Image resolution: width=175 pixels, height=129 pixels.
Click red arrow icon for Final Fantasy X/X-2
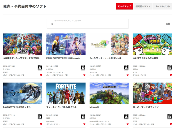coord(84,75)
